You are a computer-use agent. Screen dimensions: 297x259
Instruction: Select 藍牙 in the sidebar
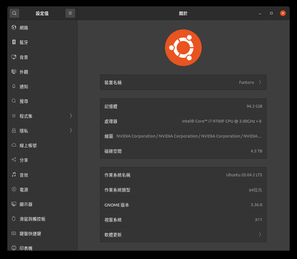42,42
